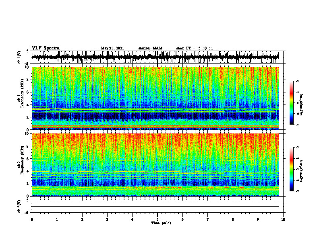This screenshot has width=319, height=246.
Task: Click the 3 minute tick label
Action: [107, 219]
